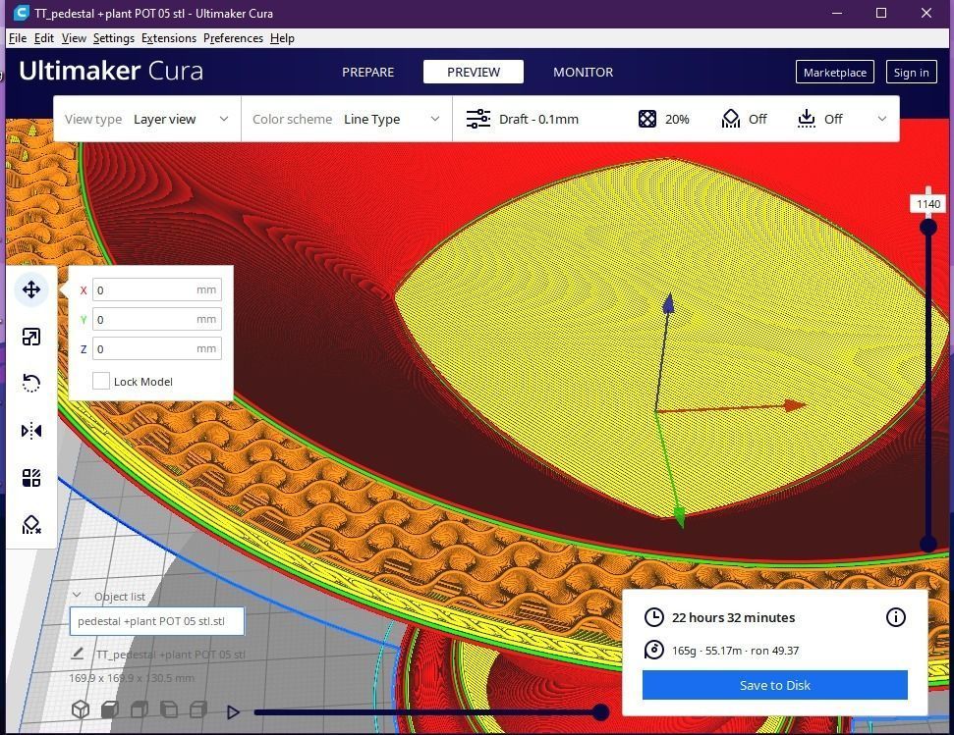Switch to the PREPARE stage

coord(368,72)
